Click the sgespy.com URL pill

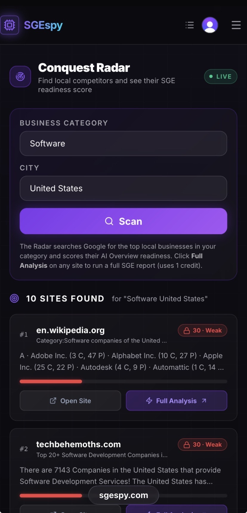click(123, 495)
